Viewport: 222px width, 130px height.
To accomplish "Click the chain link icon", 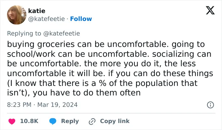I will point(92,121).
